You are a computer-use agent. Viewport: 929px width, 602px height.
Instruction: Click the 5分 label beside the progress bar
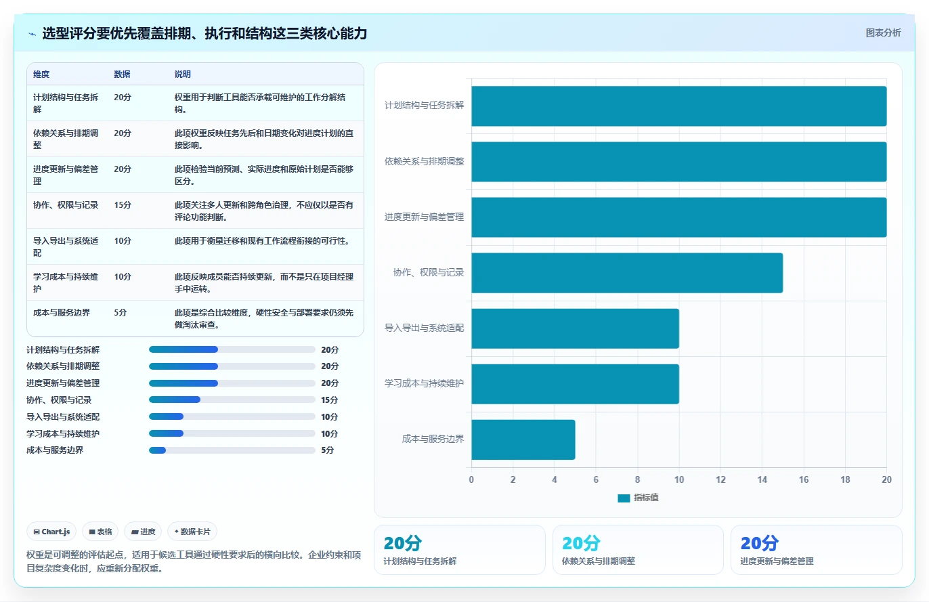pyautogui.click(x=328, y=450)
